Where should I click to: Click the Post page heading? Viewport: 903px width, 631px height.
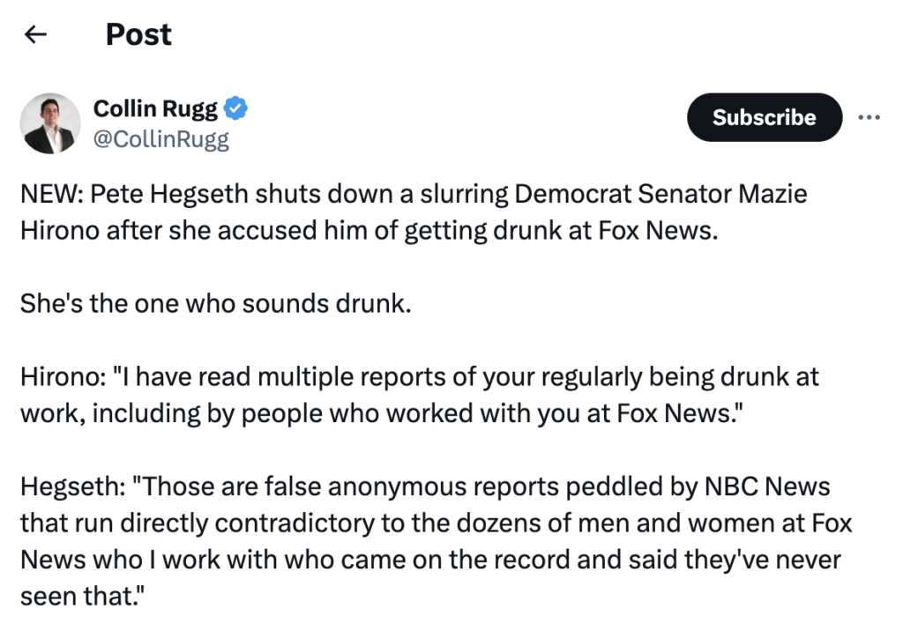click(x=138, y=34)
